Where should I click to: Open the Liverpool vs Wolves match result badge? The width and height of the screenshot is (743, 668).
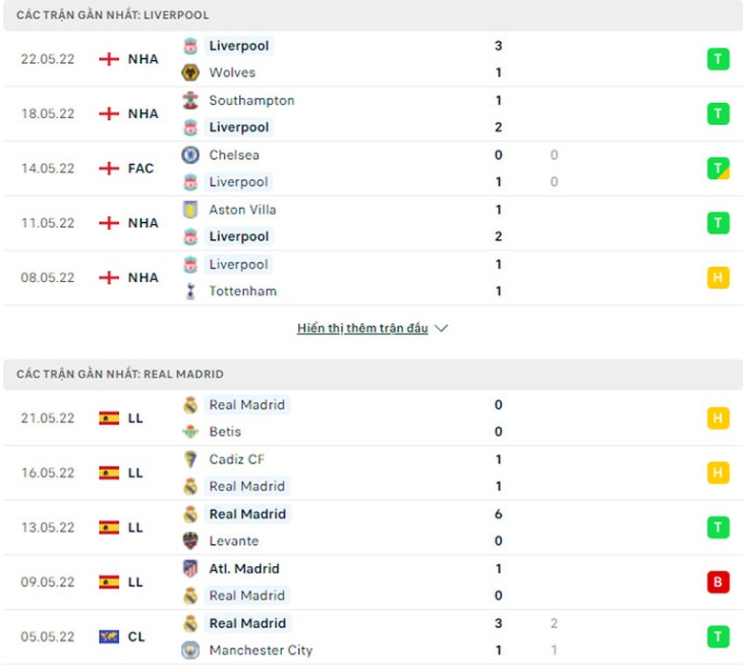coord(717,59)
